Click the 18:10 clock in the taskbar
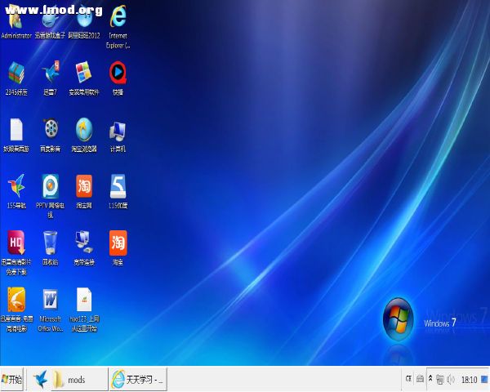 coord(469,380)
